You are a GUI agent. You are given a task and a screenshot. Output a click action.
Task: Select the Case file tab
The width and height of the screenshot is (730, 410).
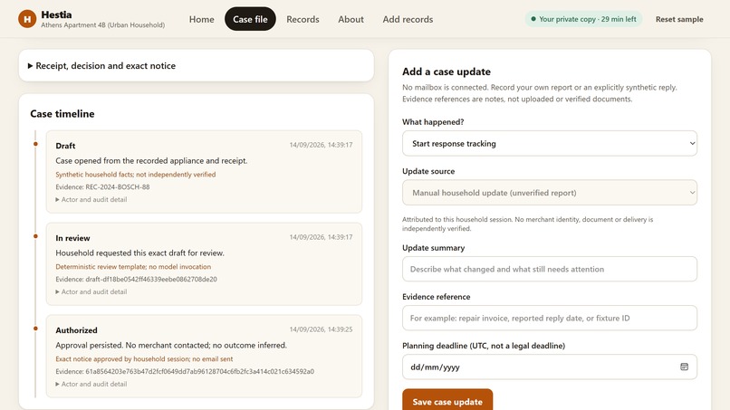(250, 19)
